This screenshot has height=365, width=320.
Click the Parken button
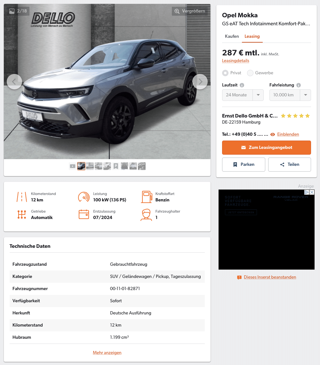click(x=244, y=165)
